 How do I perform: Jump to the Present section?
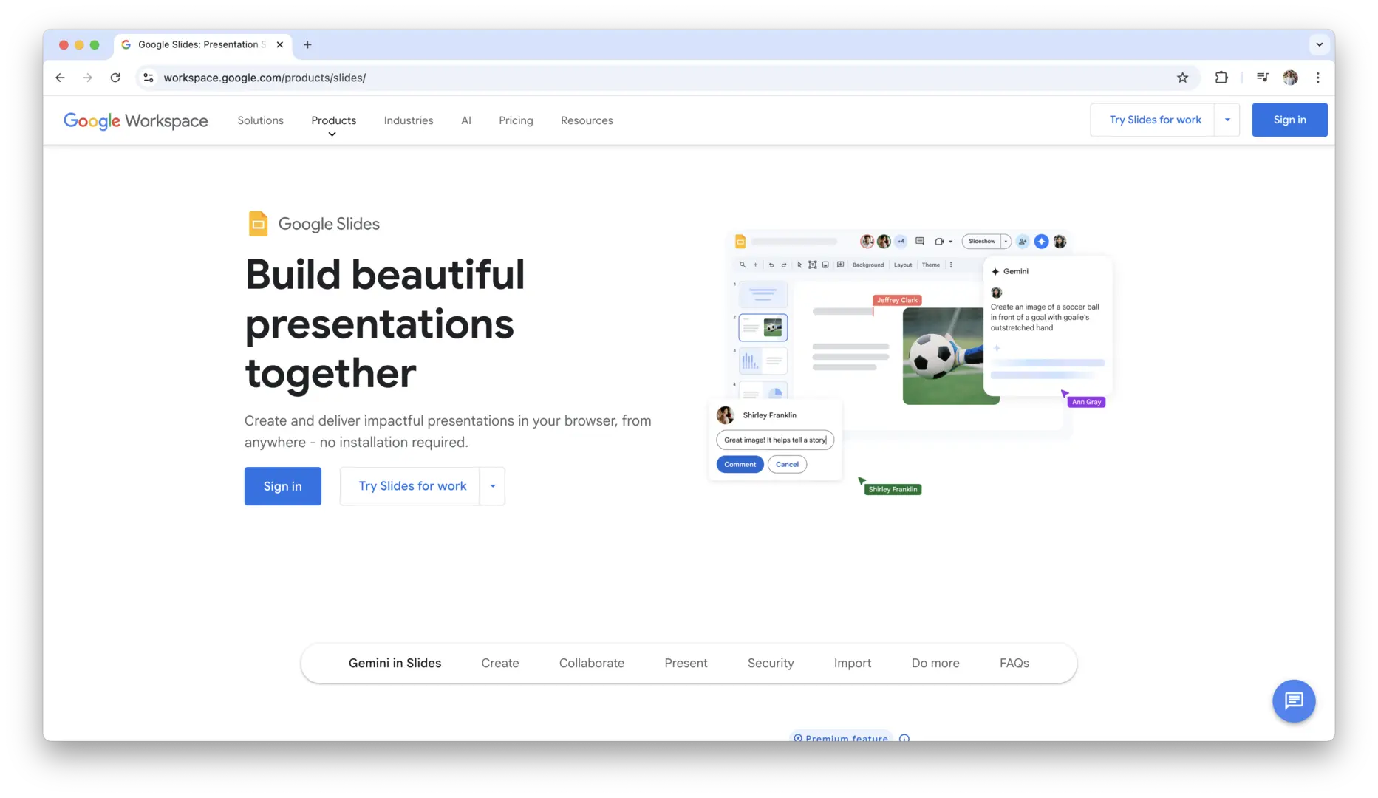686,663
